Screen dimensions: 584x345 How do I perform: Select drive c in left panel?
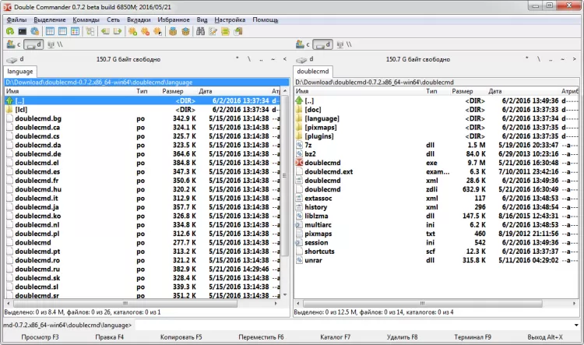[14, 44]
